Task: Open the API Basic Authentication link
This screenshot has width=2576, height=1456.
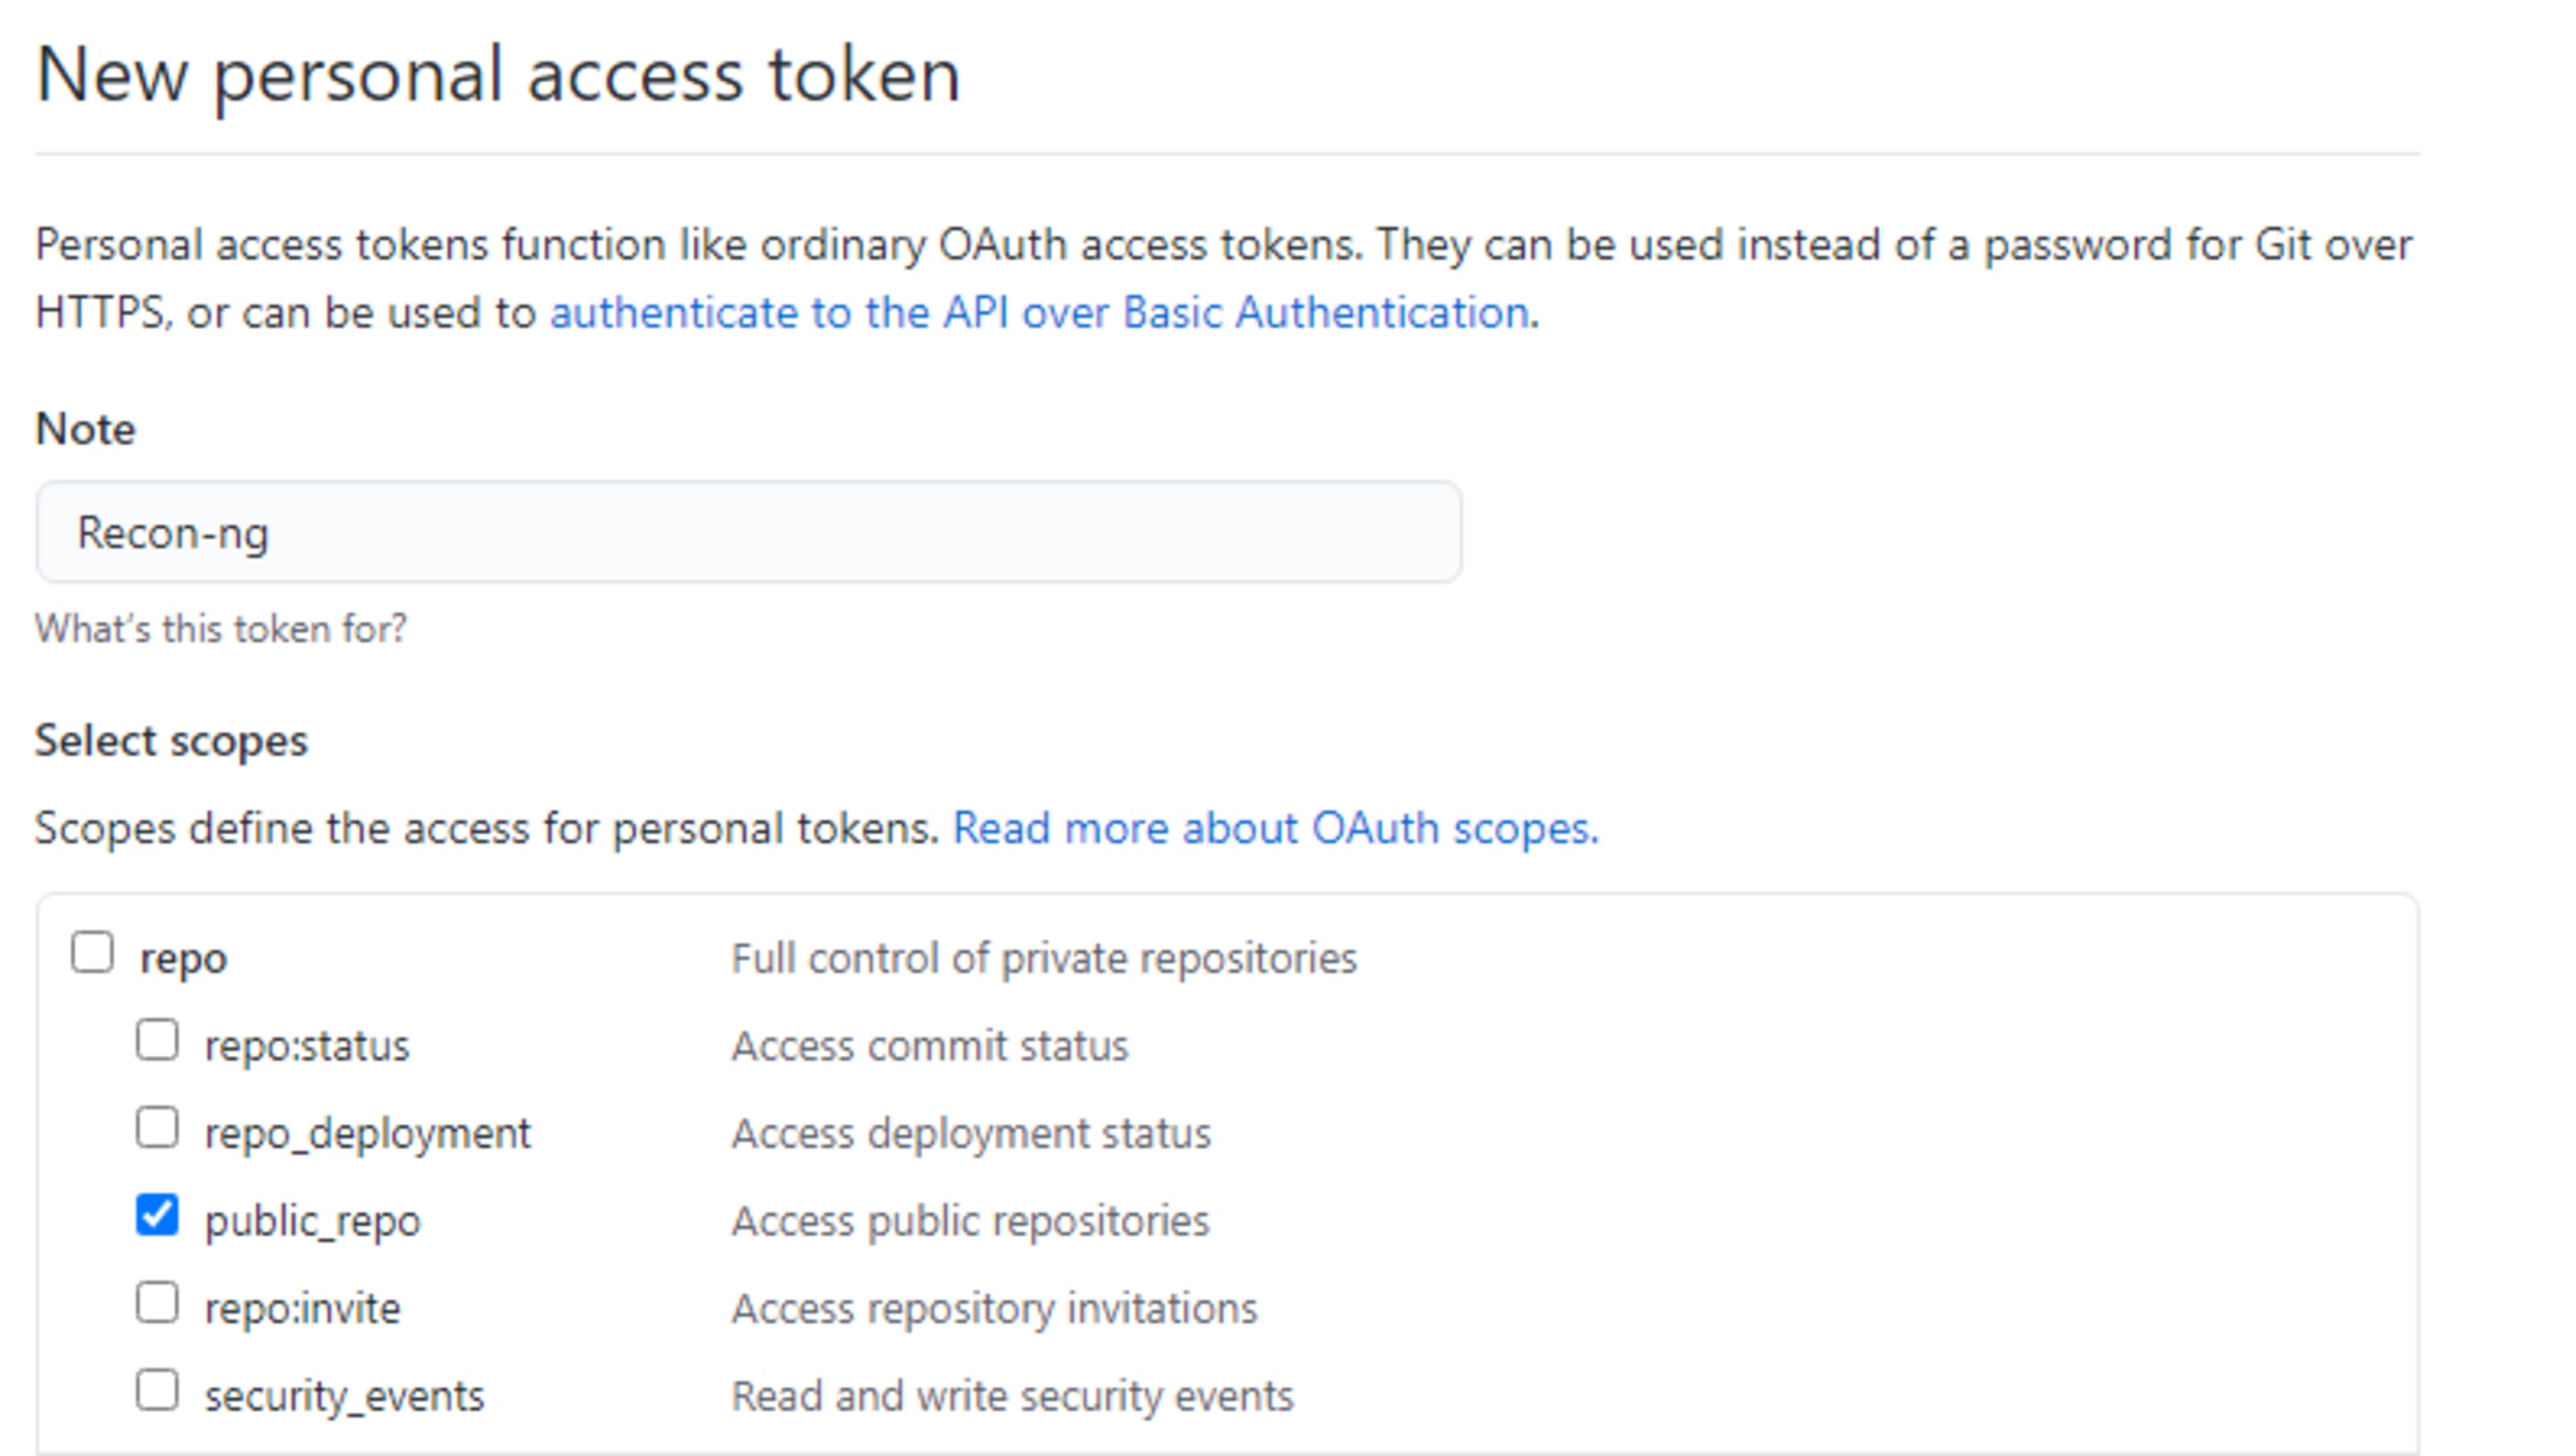Action: click(1038, 313)
